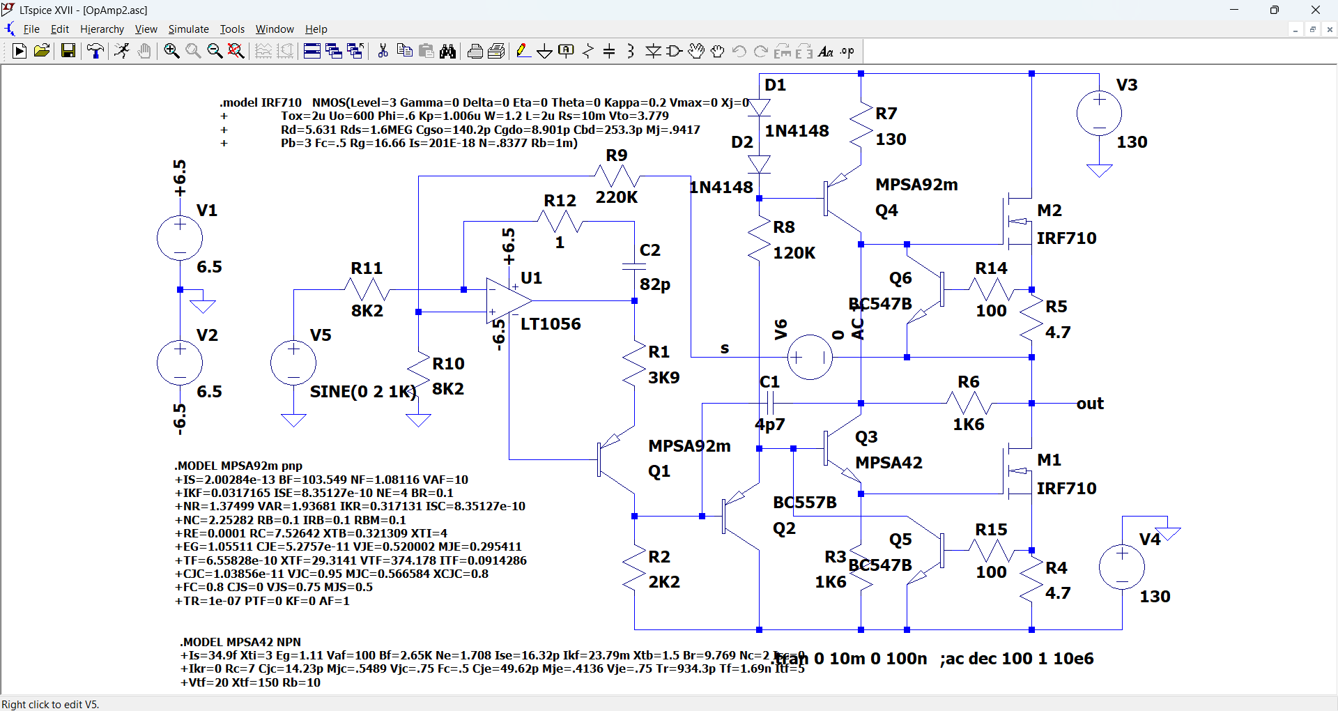Screen dimensions: 1338x711
Task: Click the 'LT1056' op-amp part label
Action: [x=551, y=324]
